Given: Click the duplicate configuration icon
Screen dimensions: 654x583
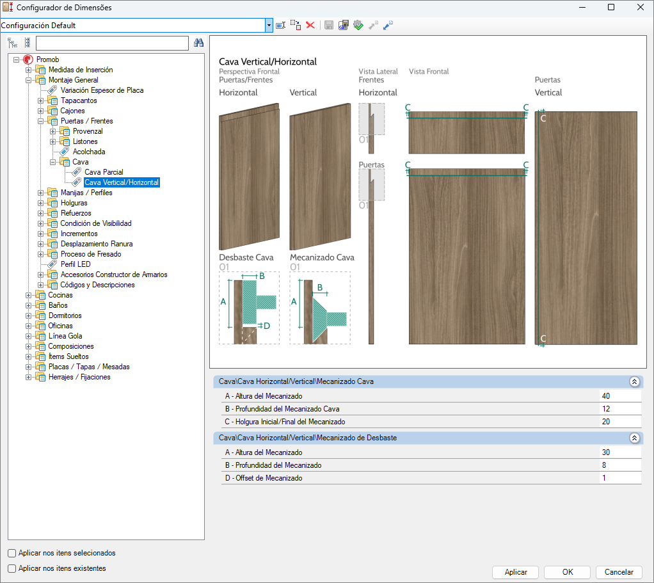Looking at the screenshot, I should (296, 25).
